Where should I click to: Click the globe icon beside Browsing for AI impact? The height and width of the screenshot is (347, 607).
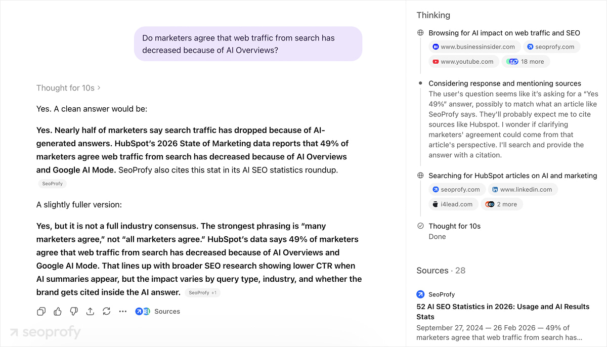pos(420,33)
